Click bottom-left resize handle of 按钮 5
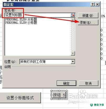This screenshot has height=109, width=106. [51, 99]
